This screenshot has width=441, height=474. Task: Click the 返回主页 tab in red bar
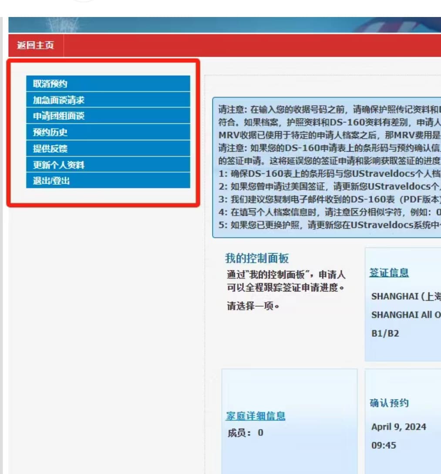(x=36, y=45)
